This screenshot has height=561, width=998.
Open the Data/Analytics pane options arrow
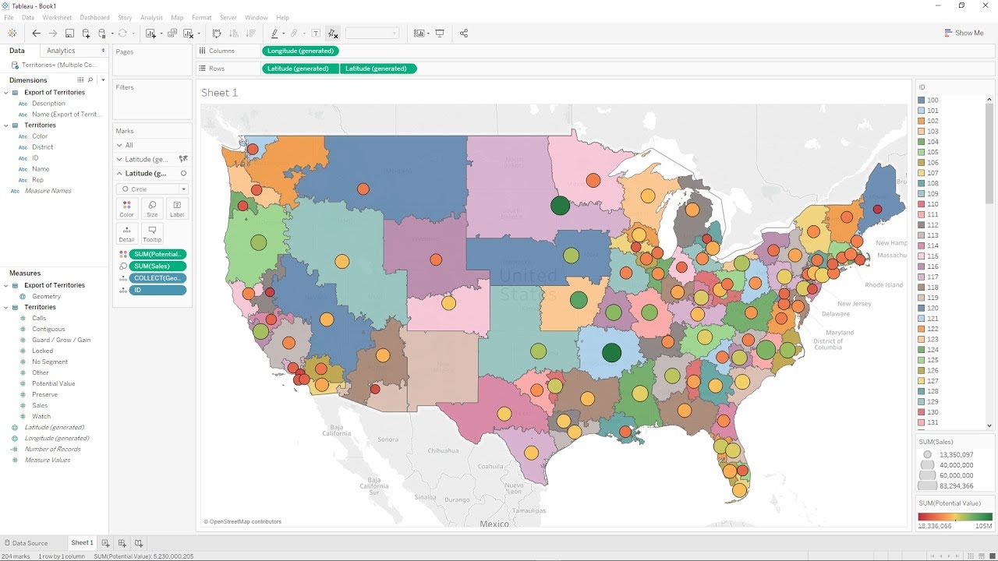(103, 51)
